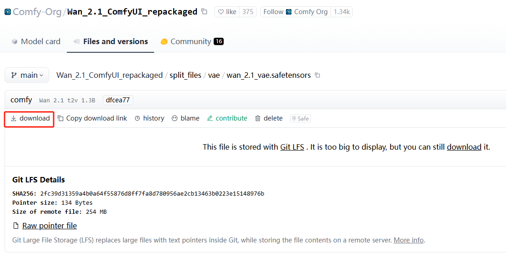Delete the file with the trash option
Image resolution: width=506 pixels, height=257 pixels.
[x=269, y=118]
